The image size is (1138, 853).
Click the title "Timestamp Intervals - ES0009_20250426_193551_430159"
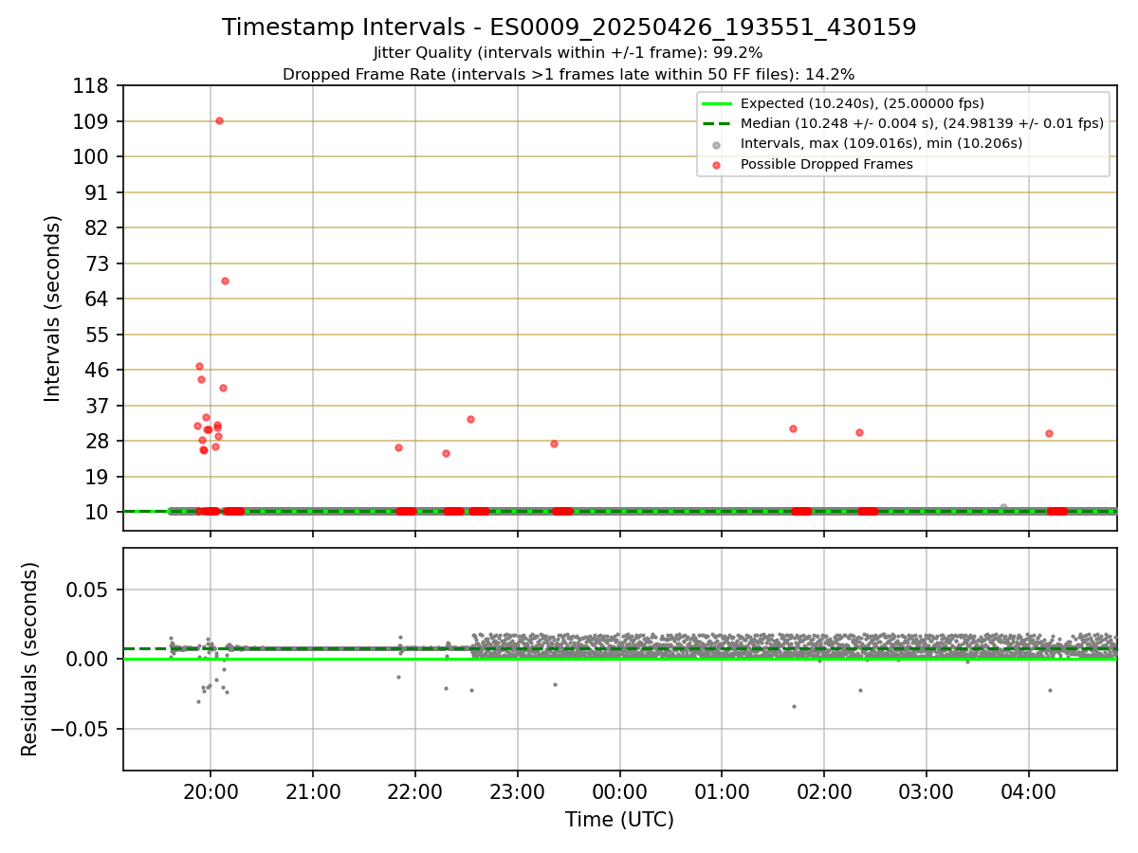pos(569,27)
